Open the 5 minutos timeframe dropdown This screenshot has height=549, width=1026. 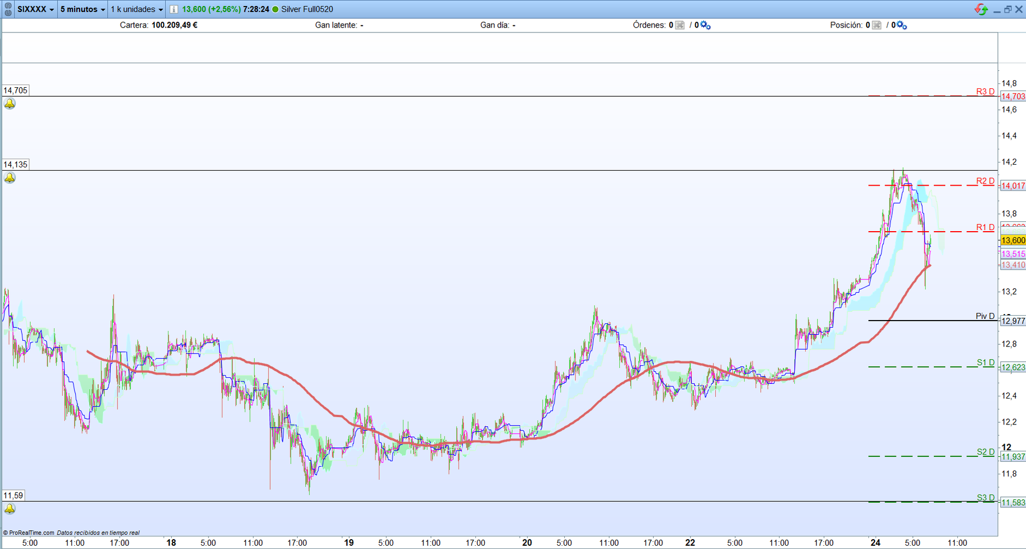point(82,9)
